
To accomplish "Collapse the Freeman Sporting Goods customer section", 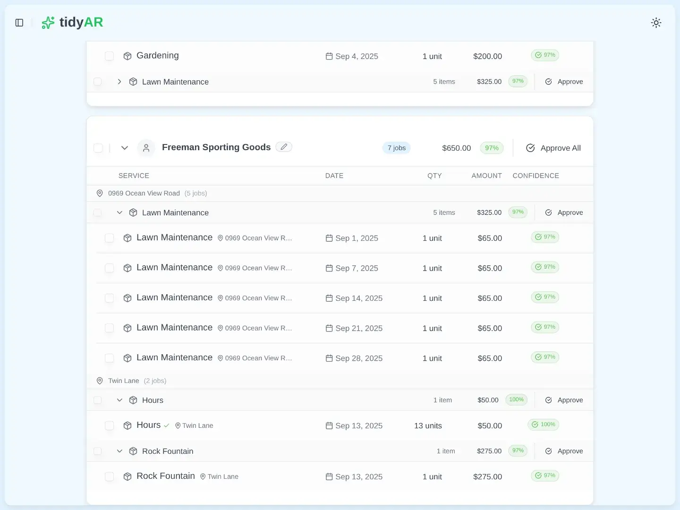I will pos(125,148).
